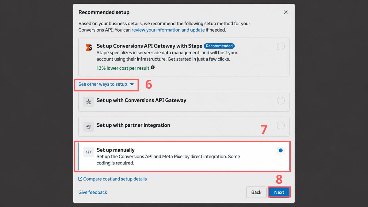This screenshot has width=368, height=207.
Task: Click the Set up manually heading
Action: coord(116,150)
